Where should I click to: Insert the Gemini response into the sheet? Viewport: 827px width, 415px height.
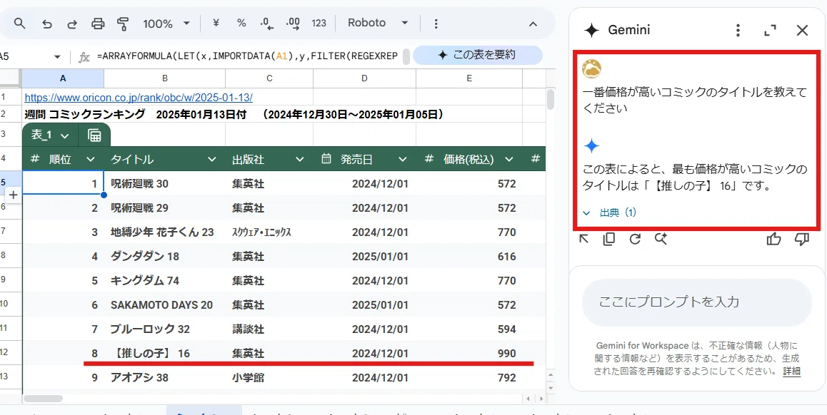coord(584,239)
